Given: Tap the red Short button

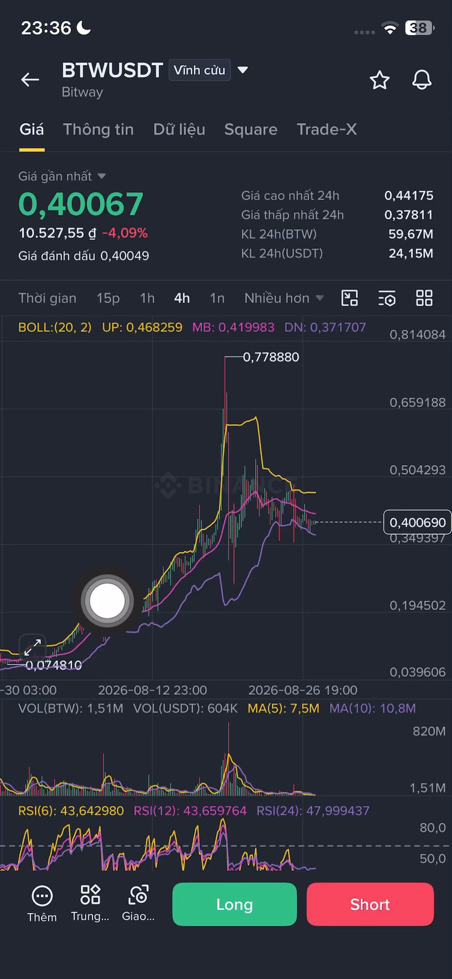Looking at the screenshot, I should tap(370, 904).
